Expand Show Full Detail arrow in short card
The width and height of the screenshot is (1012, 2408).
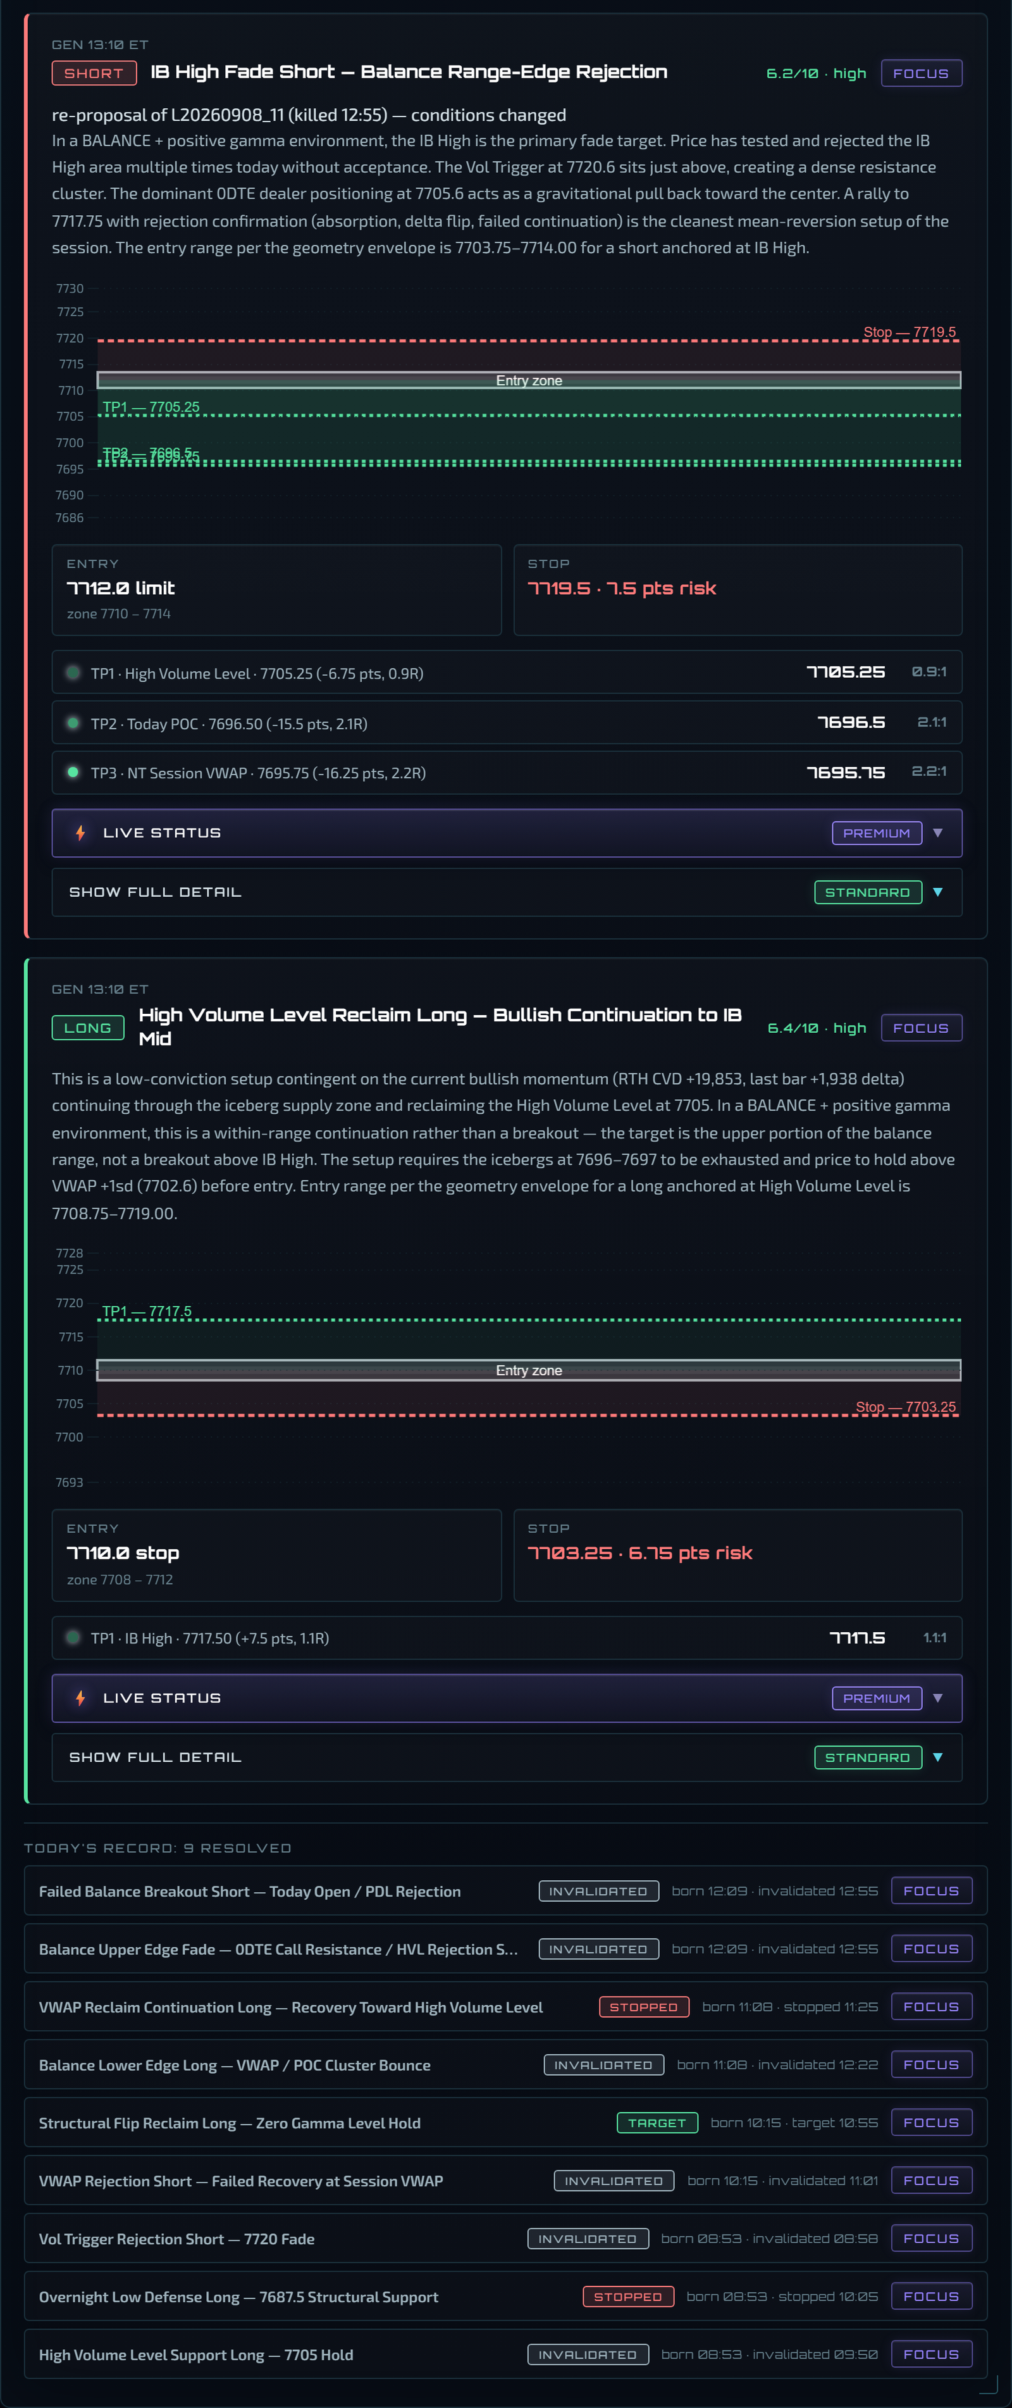pos(938,892)
